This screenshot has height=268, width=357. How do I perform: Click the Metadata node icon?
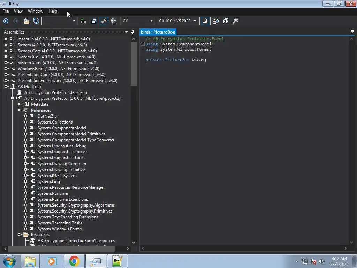click(26, 104)
